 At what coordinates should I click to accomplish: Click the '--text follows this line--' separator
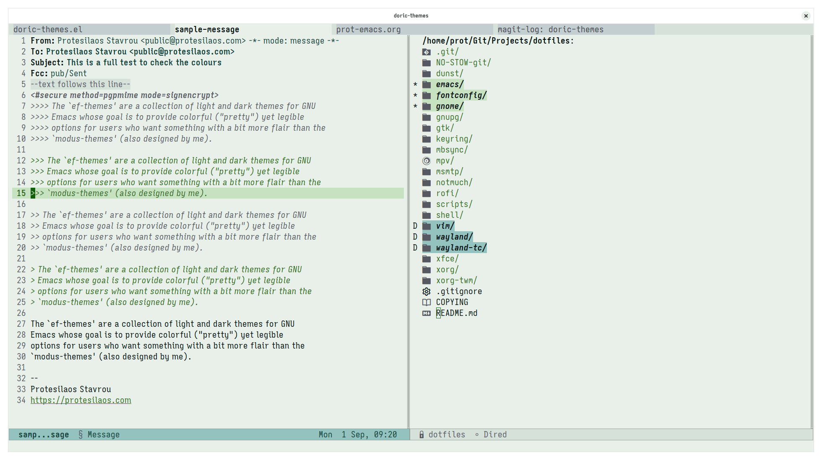coord(80,85)
